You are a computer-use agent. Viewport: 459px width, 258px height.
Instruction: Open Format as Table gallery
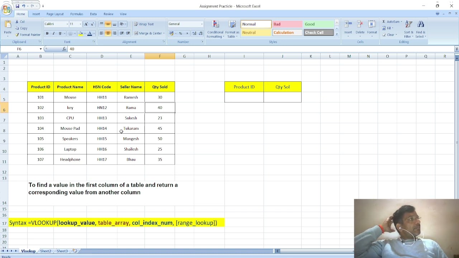click(x=232, y=29)
